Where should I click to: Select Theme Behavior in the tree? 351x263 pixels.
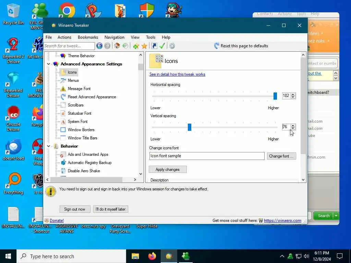tap(81, 56)
